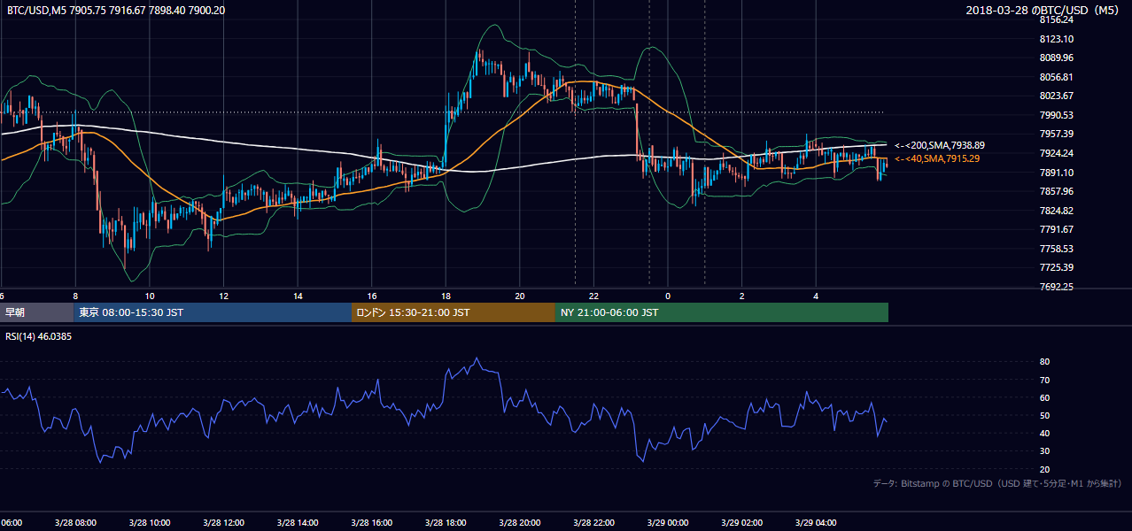Click price axis value 7824.82

click(x=1057, y=211)
